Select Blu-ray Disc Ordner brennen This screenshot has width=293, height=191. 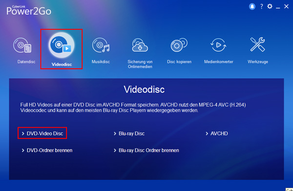coord(146,151)
